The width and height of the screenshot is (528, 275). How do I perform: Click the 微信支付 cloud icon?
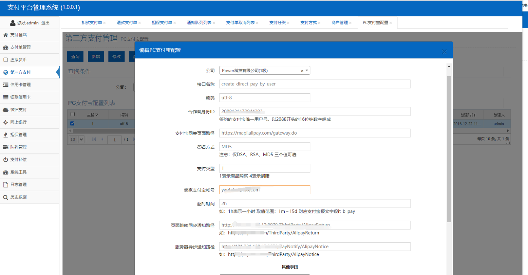[x=6, y=110]
